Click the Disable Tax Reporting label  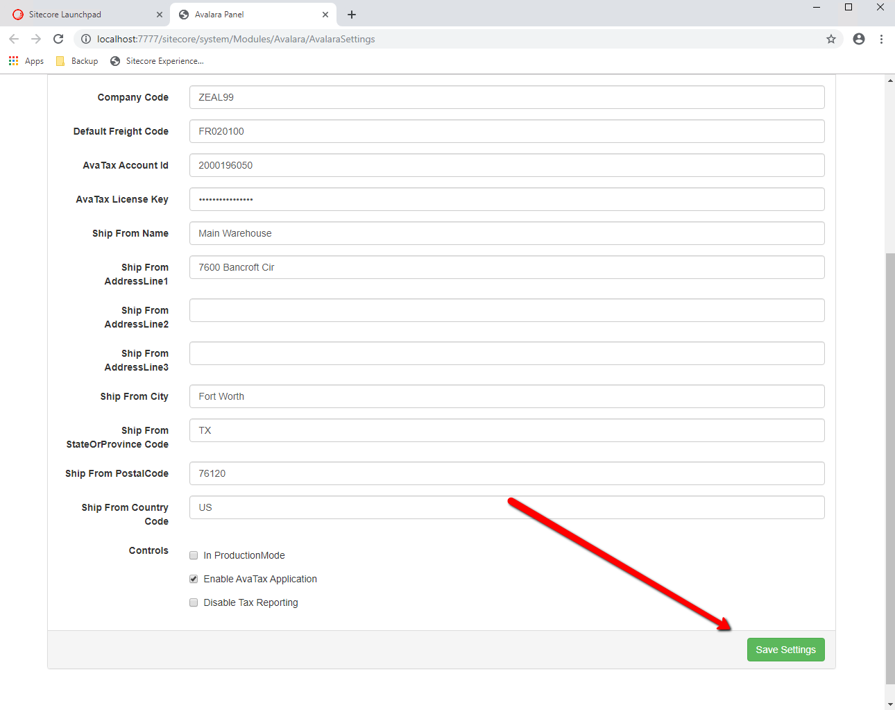250,602
